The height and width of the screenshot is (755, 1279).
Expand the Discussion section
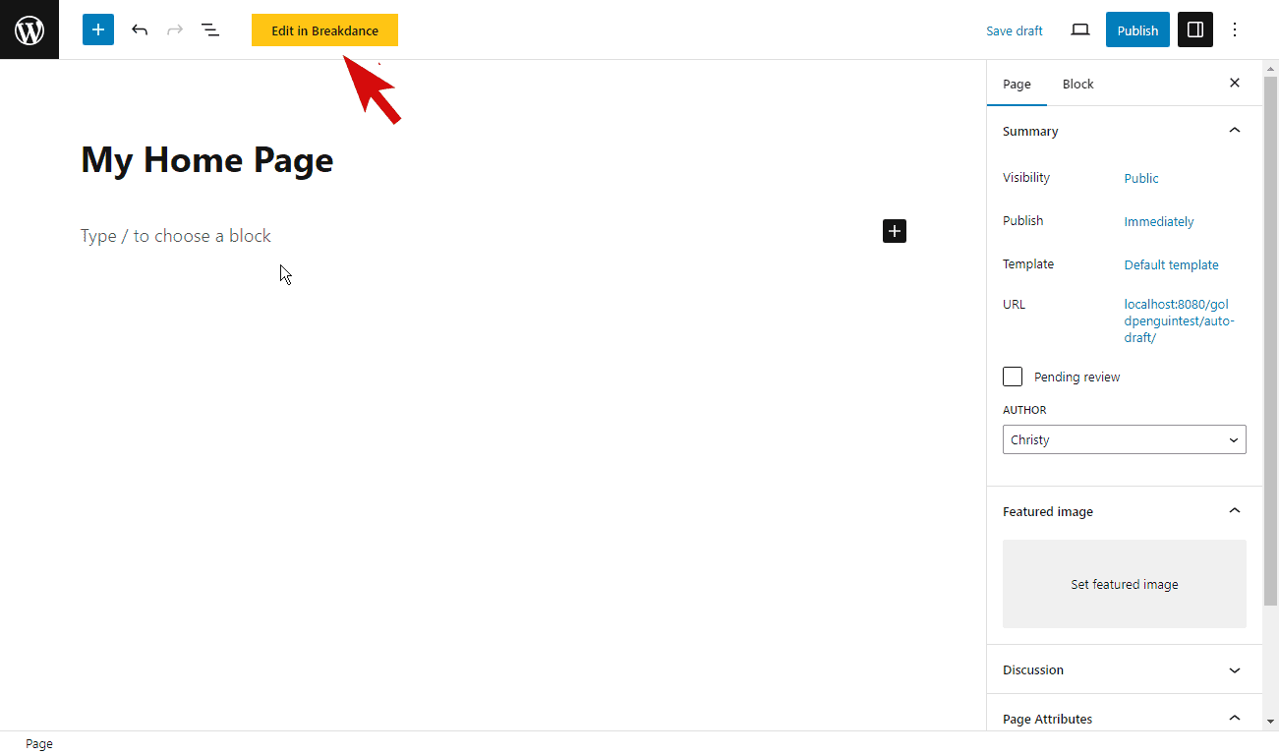click(1235, 670)
